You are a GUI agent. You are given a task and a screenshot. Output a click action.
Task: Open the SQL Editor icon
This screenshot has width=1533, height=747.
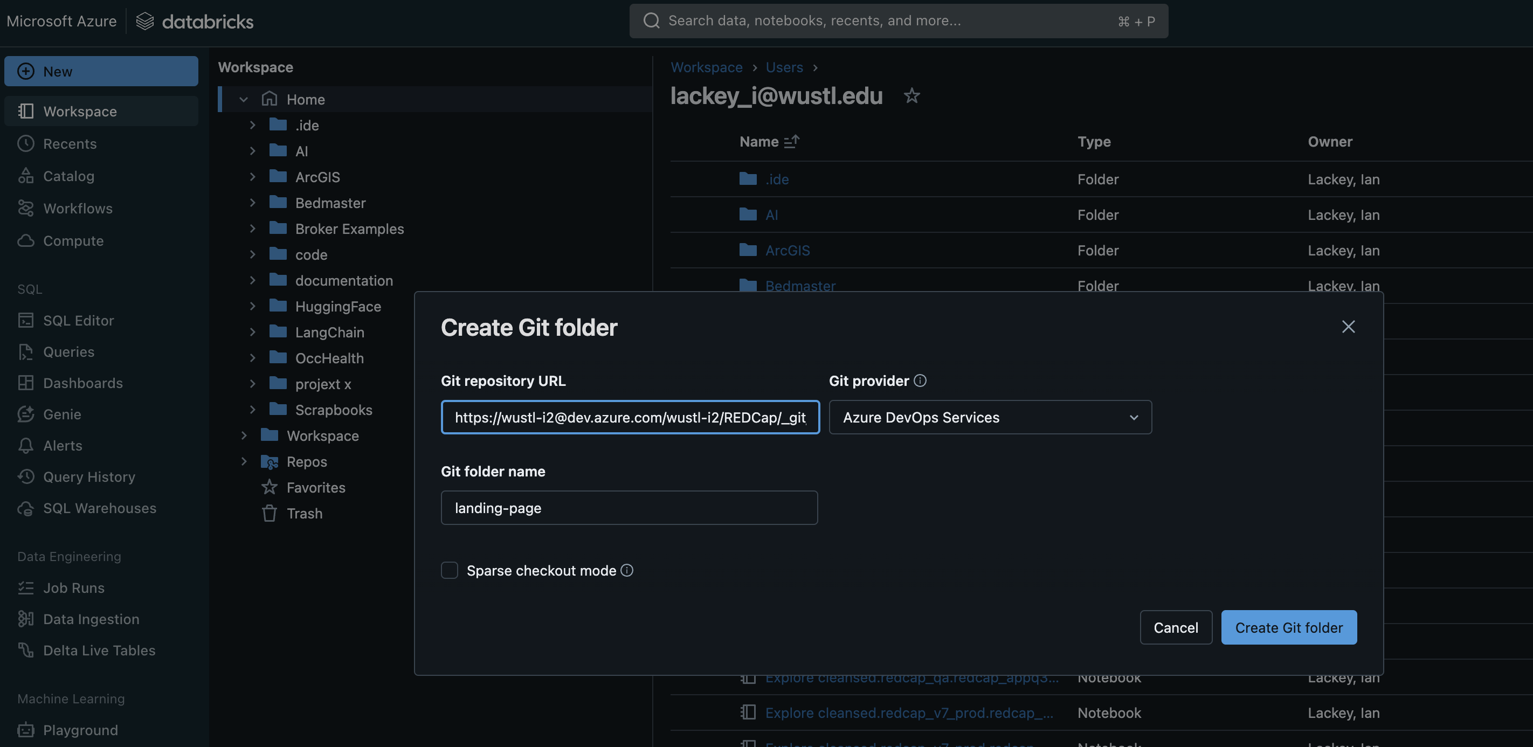[25, 320]
